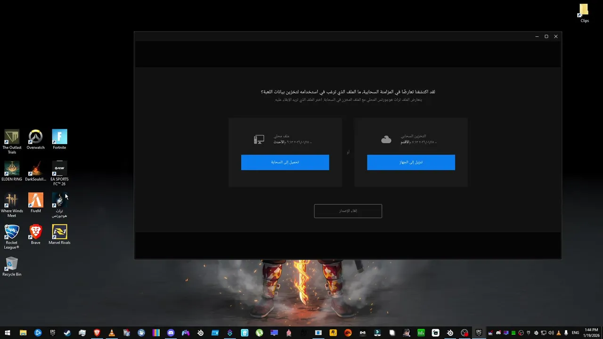Open File Explorer from the taskbar

click(x=23, y=333)
